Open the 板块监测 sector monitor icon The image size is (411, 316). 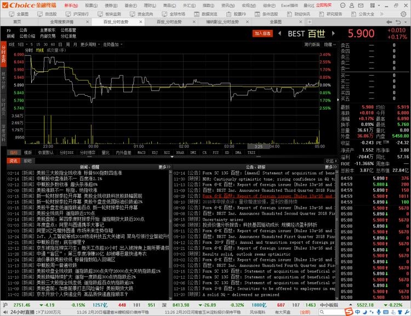point(100,14)
